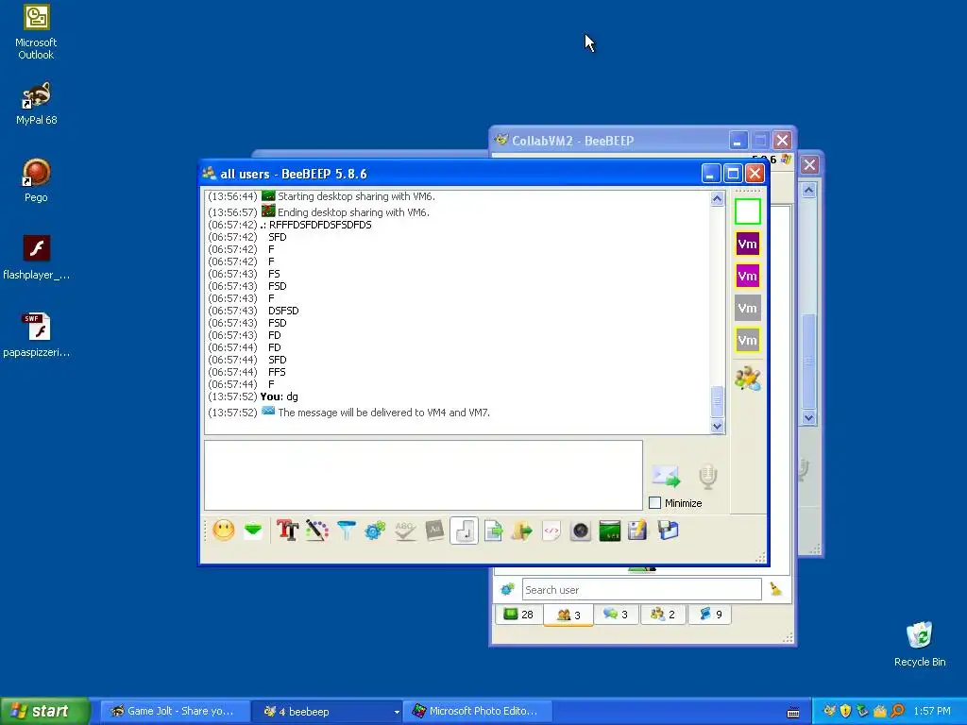967x725 pixels.
Task: Switch to the tab labeled 9
Action: tap(710, 614)
